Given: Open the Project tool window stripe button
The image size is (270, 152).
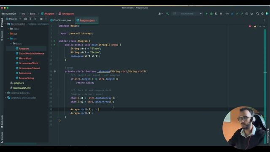Looking at the screenshot, I should pos(2,22).
